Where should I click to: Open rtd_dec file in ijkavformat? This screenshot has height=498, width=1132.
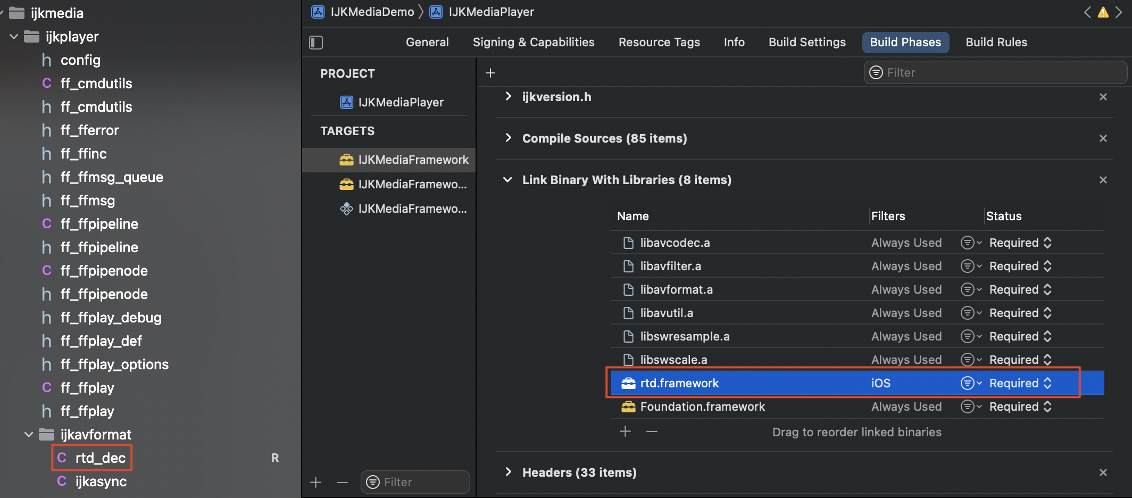click(x=101, y=458)
